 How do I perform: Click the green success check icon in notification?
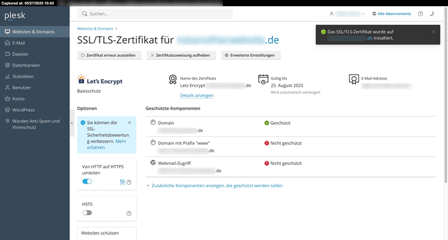(x=323, y=32)
